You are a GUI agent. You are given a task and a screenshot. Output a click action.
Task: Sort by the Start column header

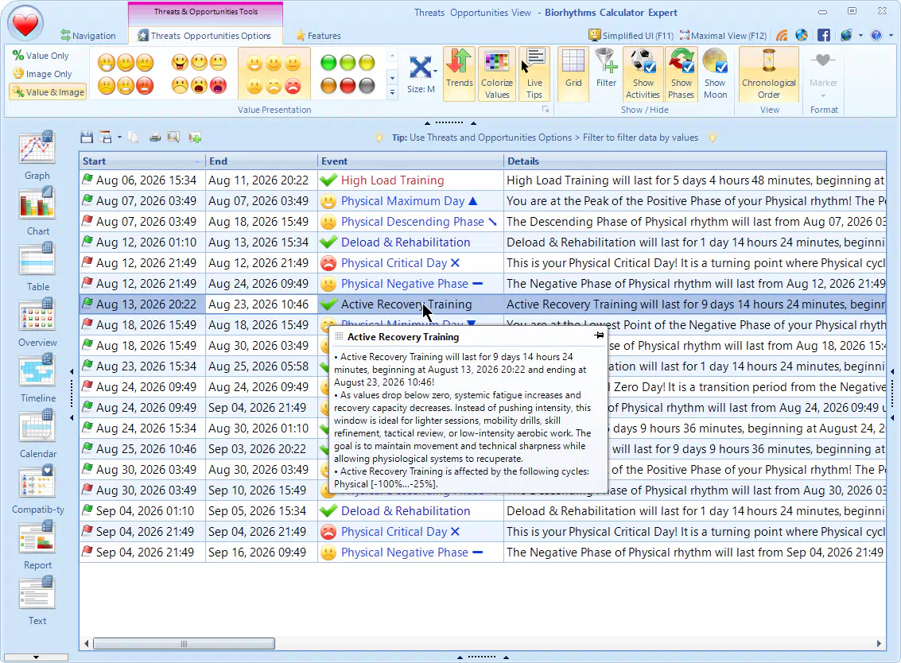pyautogui.click(x=142, y=161)
